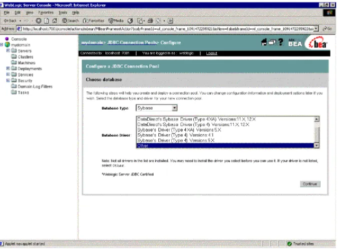Click driver list scrollbar up arrow

[316, 119]
